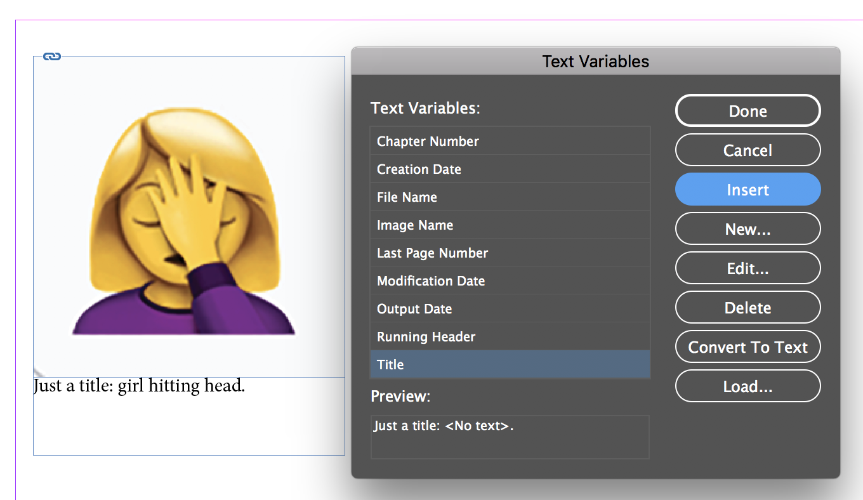Delete the selected text variable
The image size is (863, 500).
tap(748, 308)
